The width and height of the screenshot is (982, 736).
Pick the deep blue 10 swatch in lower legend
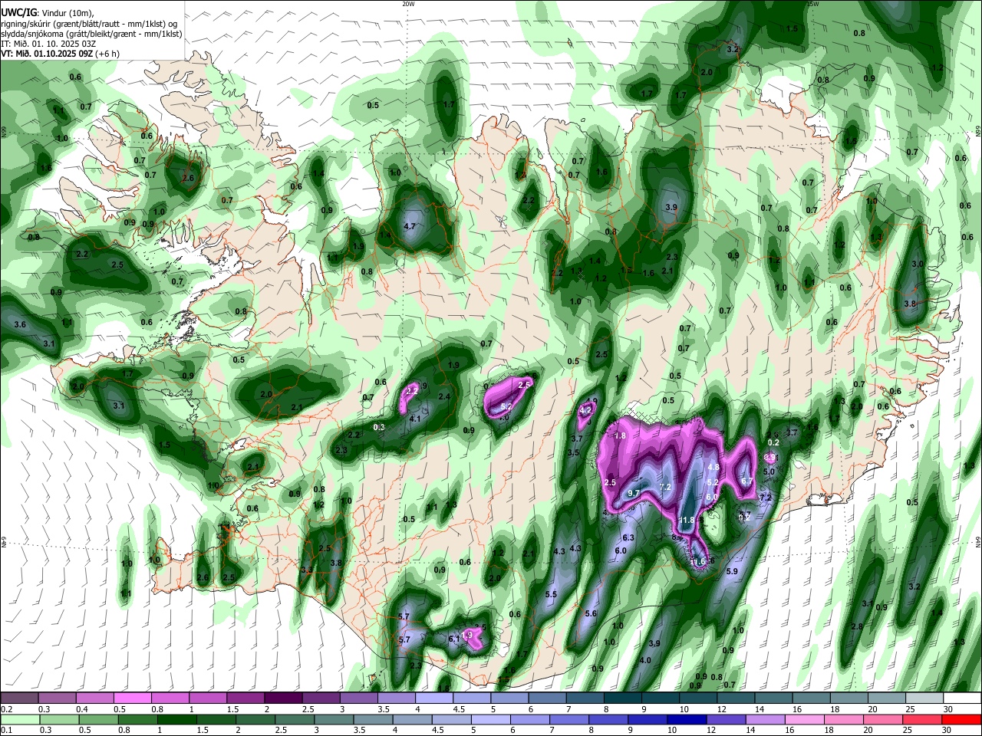point(686,719)
